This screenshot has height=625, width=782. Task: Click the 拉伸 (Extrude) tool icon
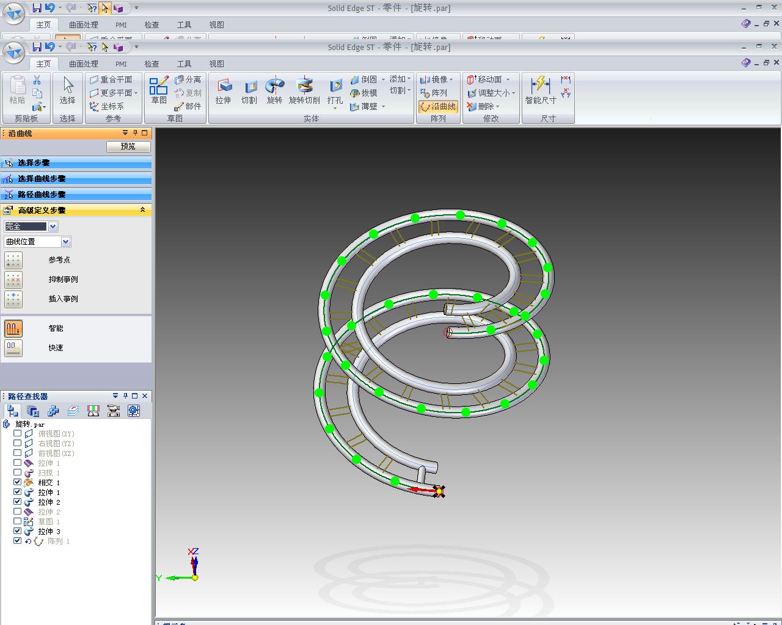pyautogui.click(x=224, y=91)
